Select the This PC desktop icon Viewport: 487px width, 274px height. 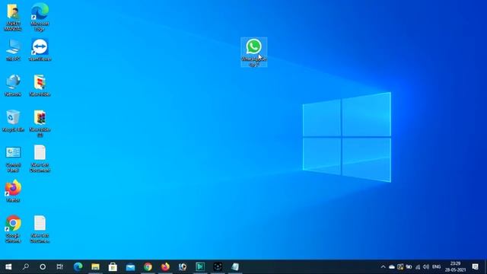coord(13,49)
